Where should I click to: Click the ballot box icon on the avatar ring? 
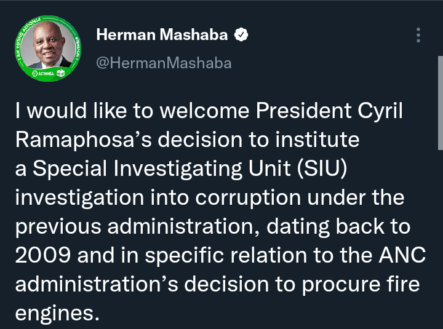[60, 73]
